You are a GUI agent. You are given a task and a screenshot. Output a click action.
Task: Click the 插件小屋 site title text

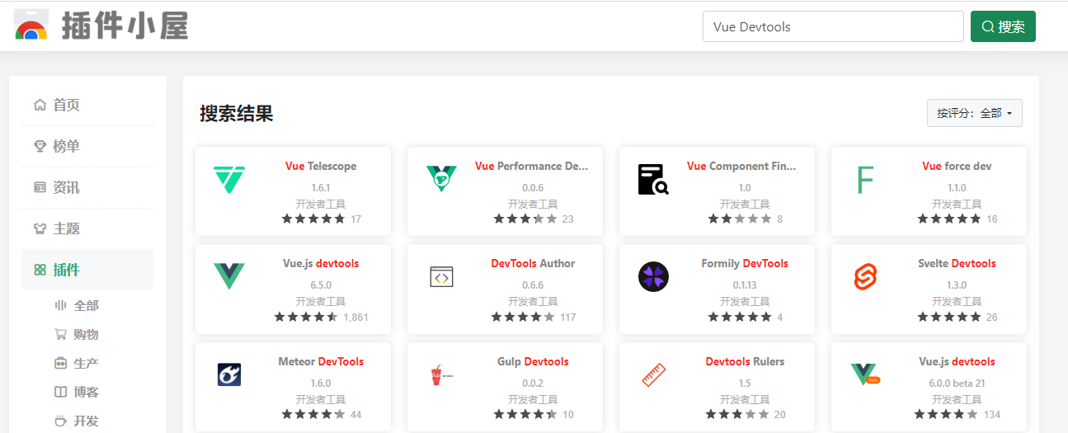click(x=125, y=26)
